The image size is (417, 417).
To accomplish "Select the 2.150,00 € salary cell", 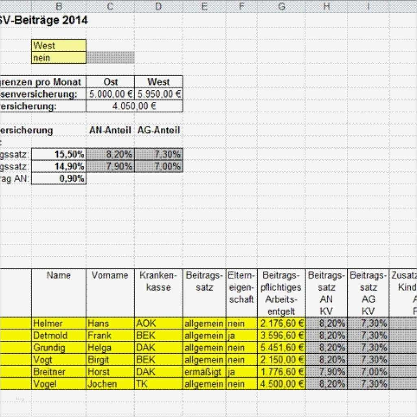I will pos(282,360).
